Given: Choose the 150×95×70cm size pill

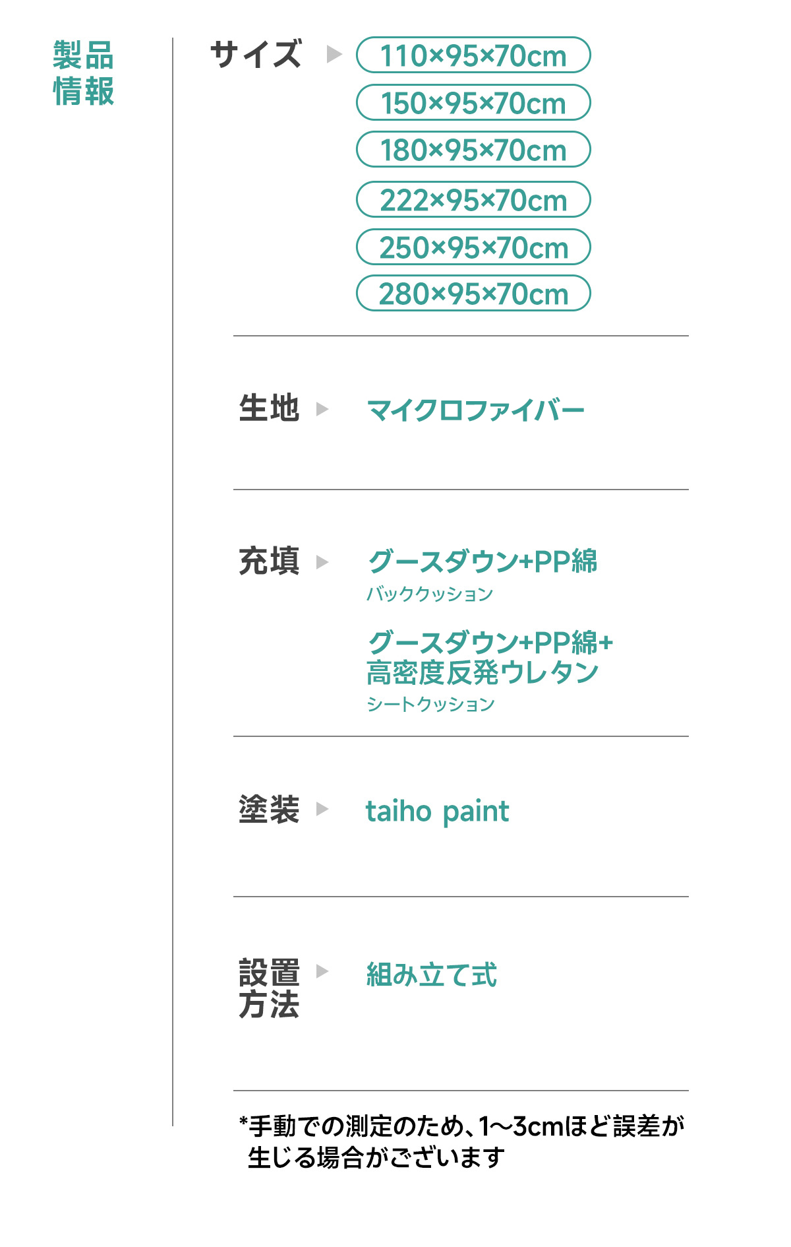Looking at the screenshot, I should pyautogui.click(x=473, y=103).
